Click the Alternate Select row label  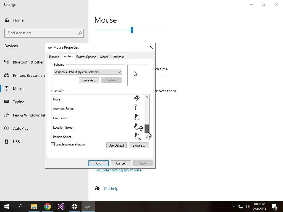coord(63,109)
